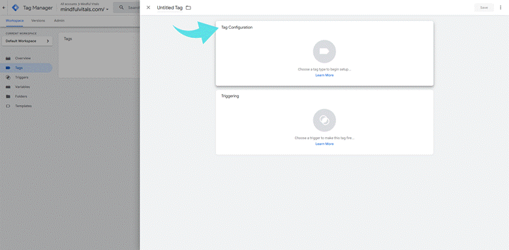This screenshot has height=250, width=509.
Task: Open Variables in the sidebar
Action: click(22, 87)
